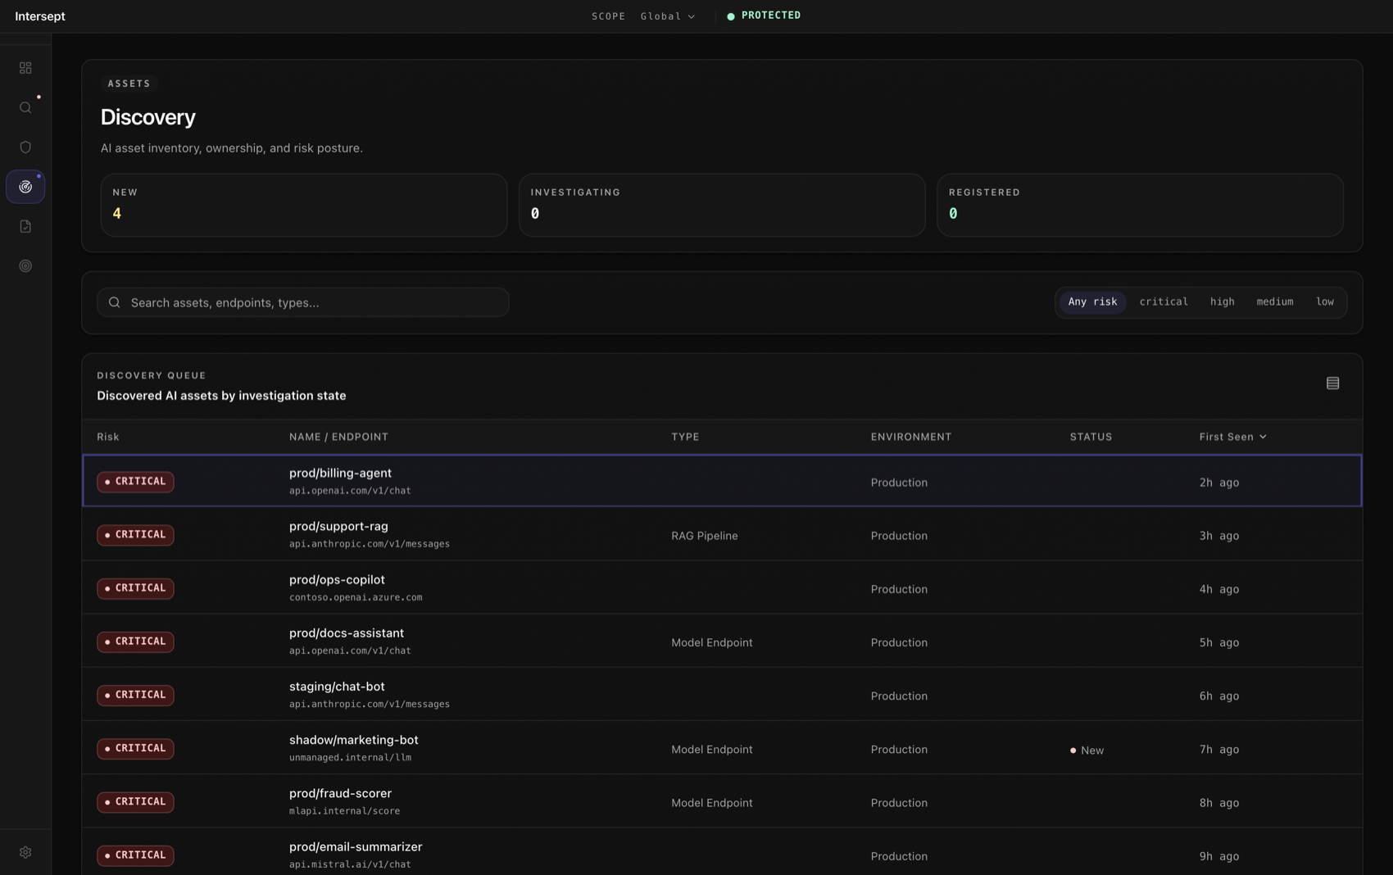The height and width of the screenshot is (875, 1393).
Task: Click the NEW count card
Action: [304, 205]
